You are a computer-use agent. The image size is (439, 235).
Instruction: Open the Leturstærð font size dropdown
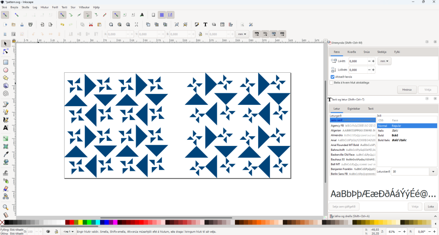(433, 171)
